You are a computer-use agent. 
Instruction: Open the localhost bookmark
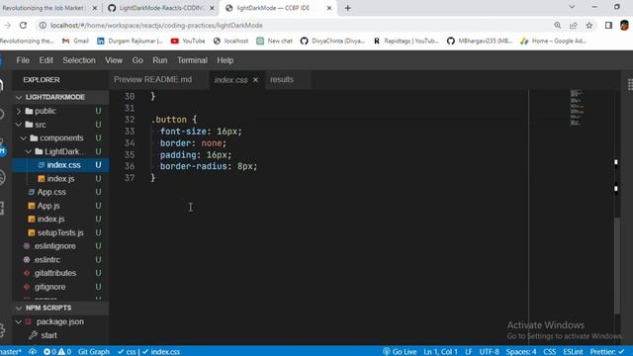(x=230, y=41)
